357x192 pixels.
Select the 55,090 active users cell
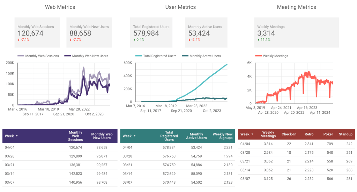[196, 174]
